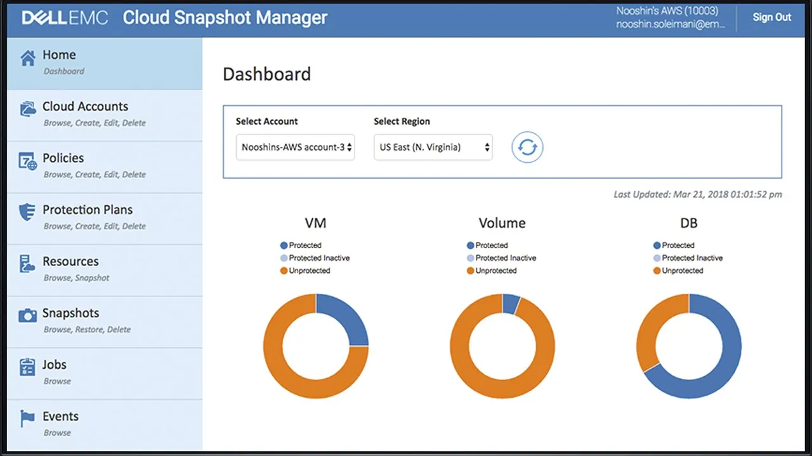Image resolution: width=812 pixels, height=456 pixels.
Task: Sign Out of the application
Action: tap(771, 17)
